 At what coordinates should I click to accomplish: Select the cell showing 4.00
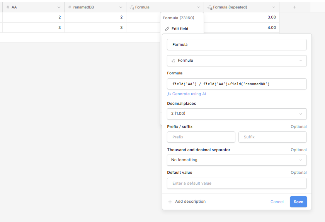pos(242,28)
